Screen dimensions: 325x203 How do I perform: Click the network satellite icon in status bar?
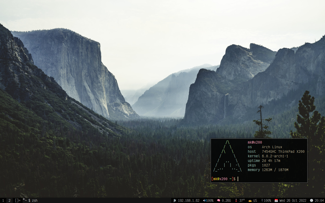(175, 200)
